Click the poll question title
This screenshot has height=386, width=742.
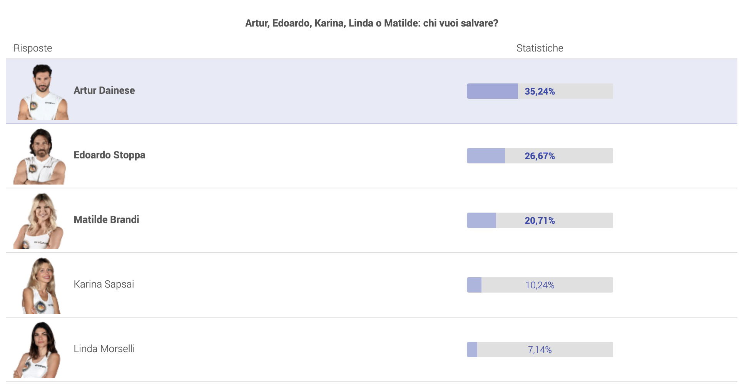372,23
